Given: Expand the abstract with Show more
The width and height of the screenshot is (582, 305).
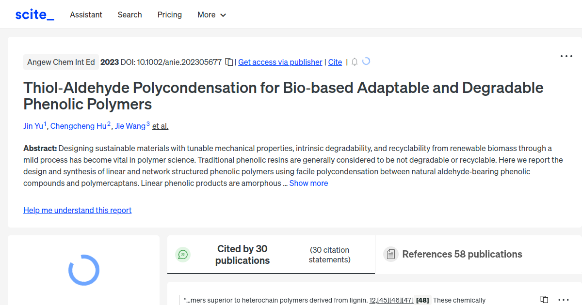Looking at the screenshot, I should coord(308,183).
